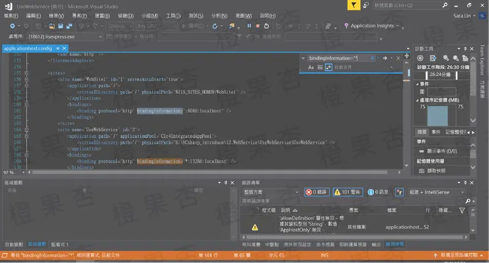Viewport: 489px width, 263px height.
Task: Zoom in the Diagnostic Tools timeline
Action: point(445,58)
